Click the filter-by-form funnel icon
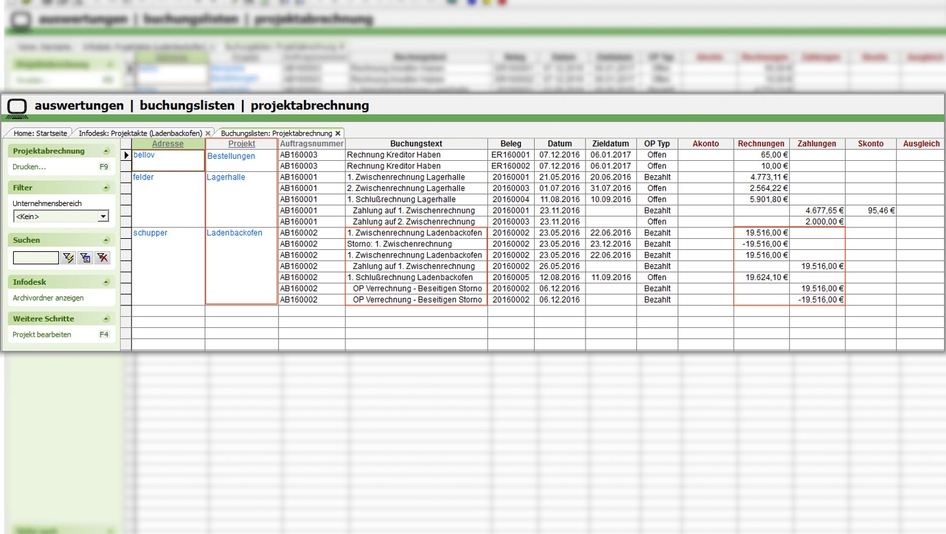Image resolution: width=946 pixels, height=534 pixels. tap(85, 258)
